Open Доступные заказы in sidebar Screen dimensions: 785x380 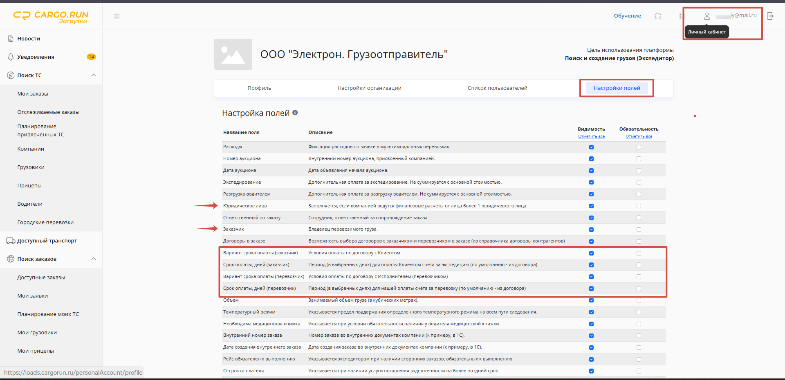pyautogui.click(x=41, y=277)
